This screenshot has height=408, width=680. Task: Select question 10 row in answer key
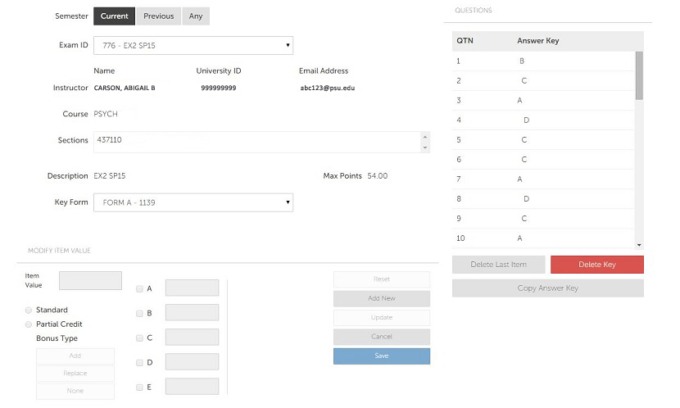pos(543,238)
